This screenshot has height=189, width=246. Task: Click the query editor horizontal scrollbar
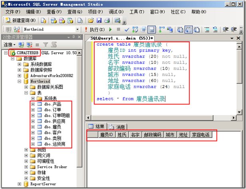pyautogui.click(x=153, y=117)
